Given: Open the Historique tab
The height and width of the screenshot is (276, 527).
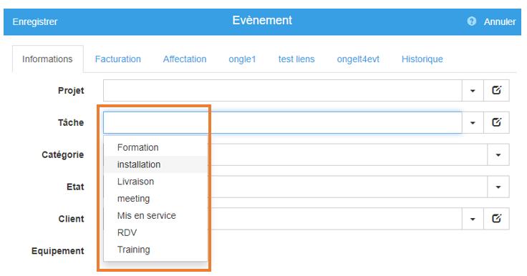Looking at the screenshot, I should [422, 59].
